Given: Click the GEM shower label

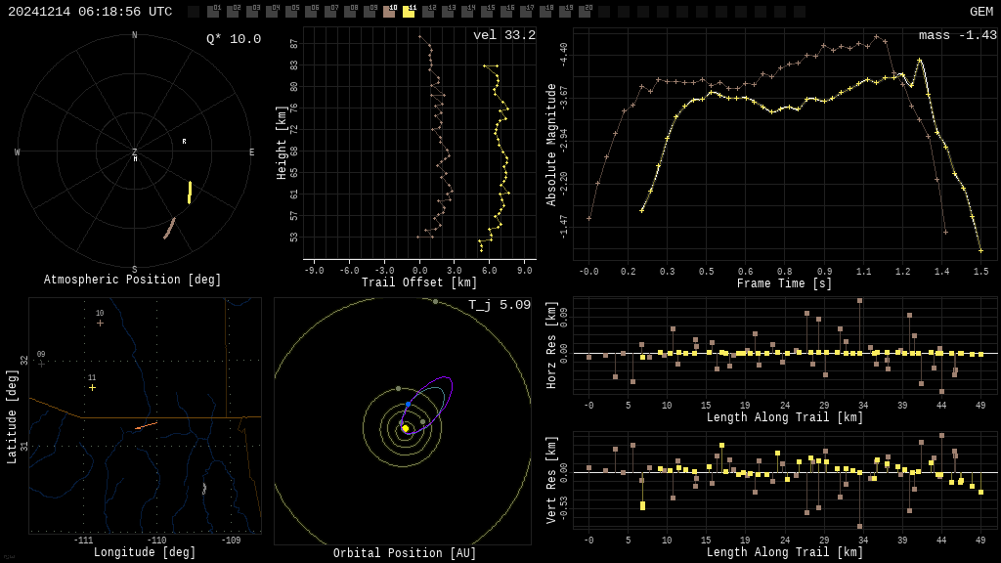Looking at the screenshot, I should 980,12.
